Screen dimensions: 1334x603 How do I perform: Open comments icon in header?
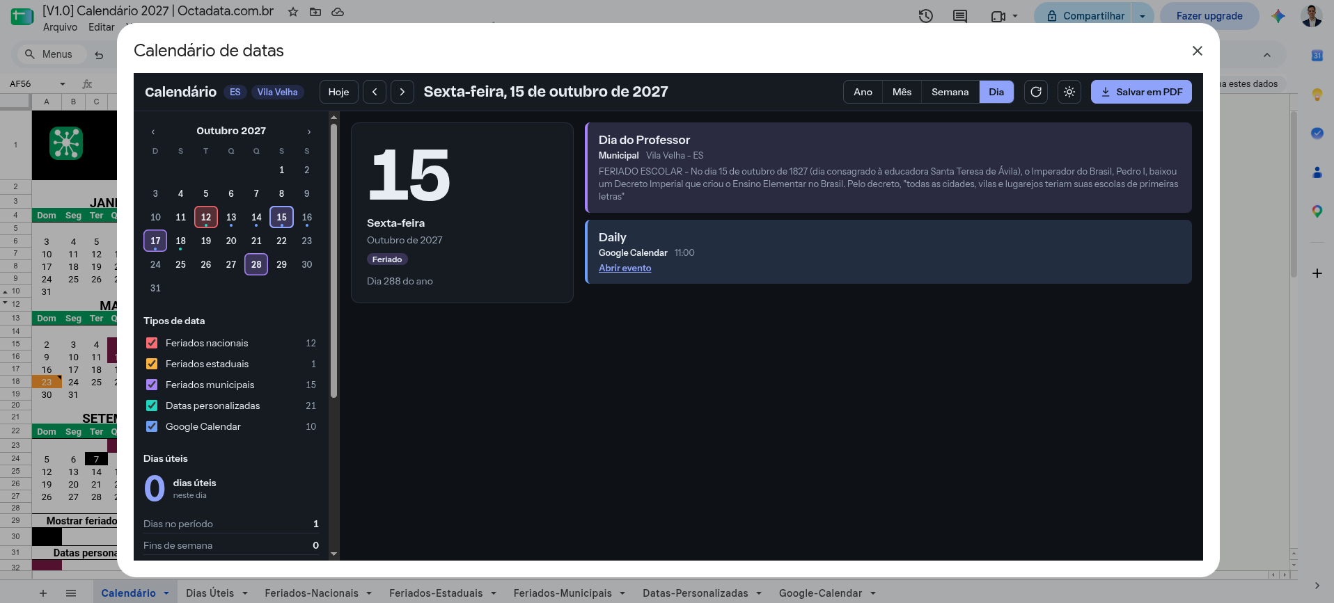pos(960,15)
